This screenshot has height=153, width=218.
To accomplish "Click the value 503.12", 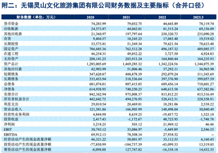I will click(137, 124).
